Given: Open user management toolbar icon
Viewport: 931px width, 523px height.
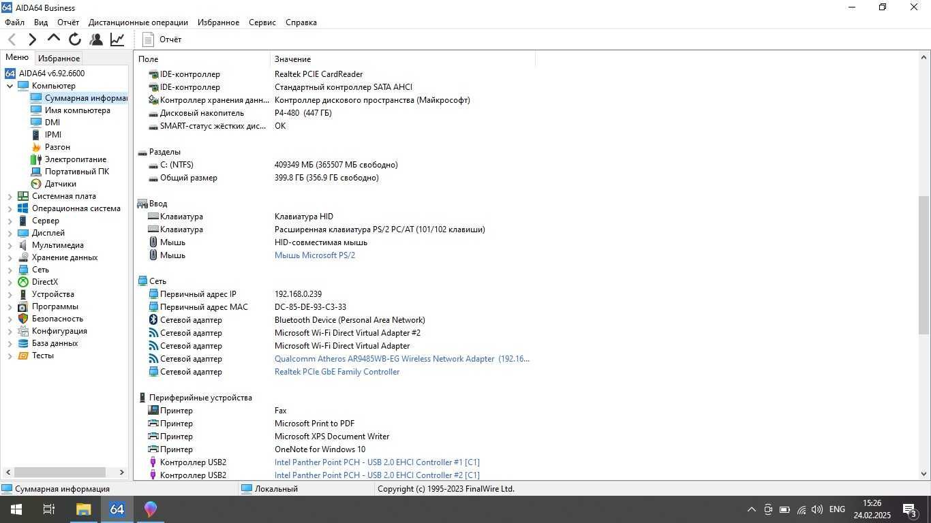Looking at the screenshot, I should point(96,39).
